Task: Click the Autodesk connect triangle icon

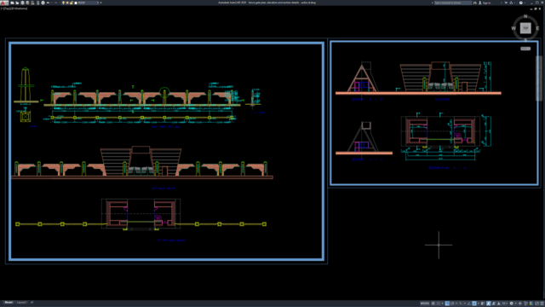Action: click(x=511, y=3)
